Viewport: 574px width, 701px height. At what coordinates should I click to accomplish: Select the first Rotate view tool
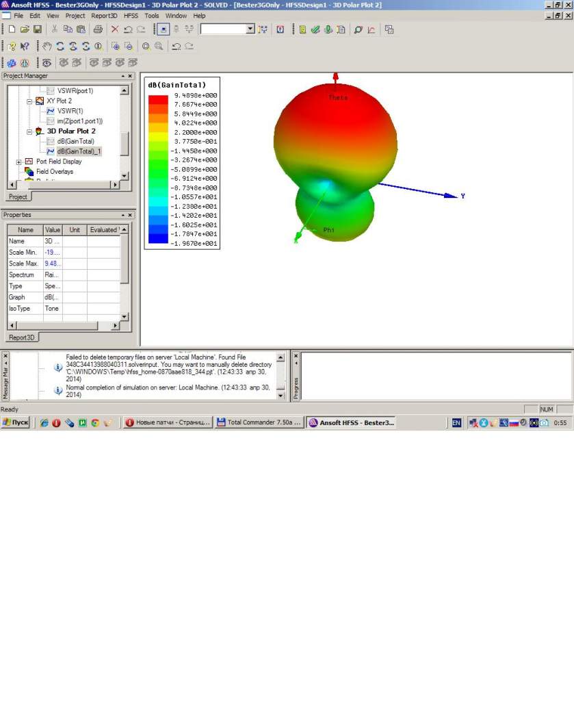click(60, 46)
